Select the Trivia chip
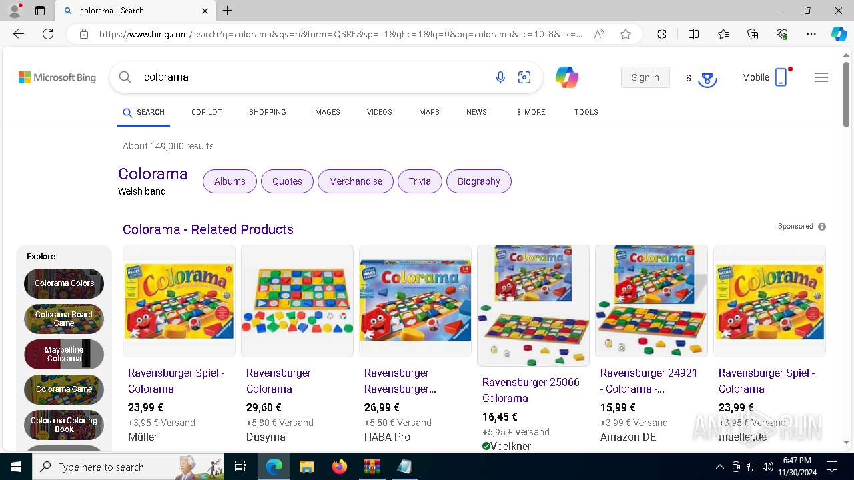854x480 pixels. coord(420,181)
